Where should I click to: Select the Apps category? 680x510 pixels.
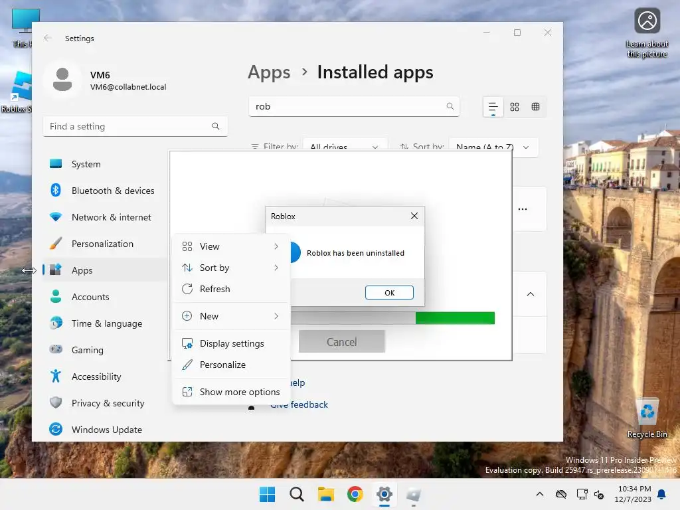[x=104, y=270]
